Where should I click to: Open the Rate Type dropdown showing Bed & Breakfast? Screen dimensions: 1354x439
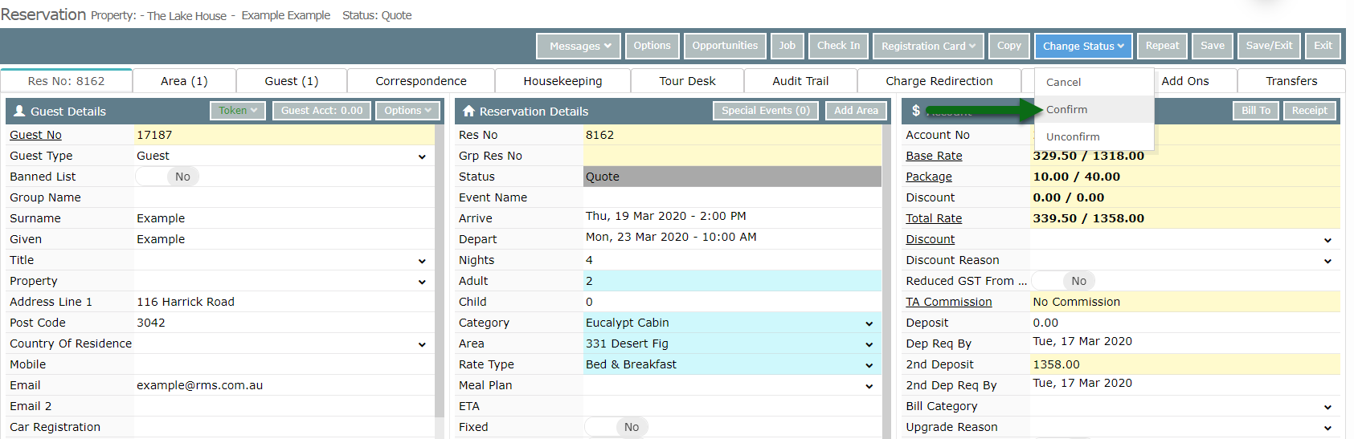869,365
